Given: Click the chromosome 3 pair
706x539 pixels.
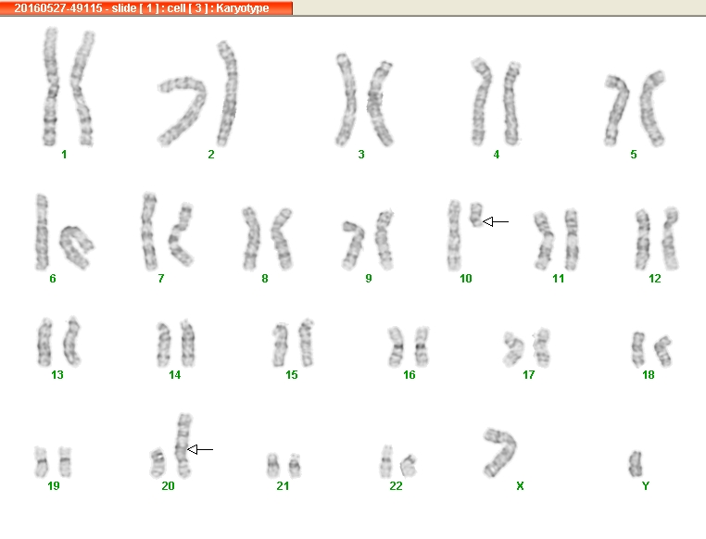Looking at the screenshot, I should point(365,100).
